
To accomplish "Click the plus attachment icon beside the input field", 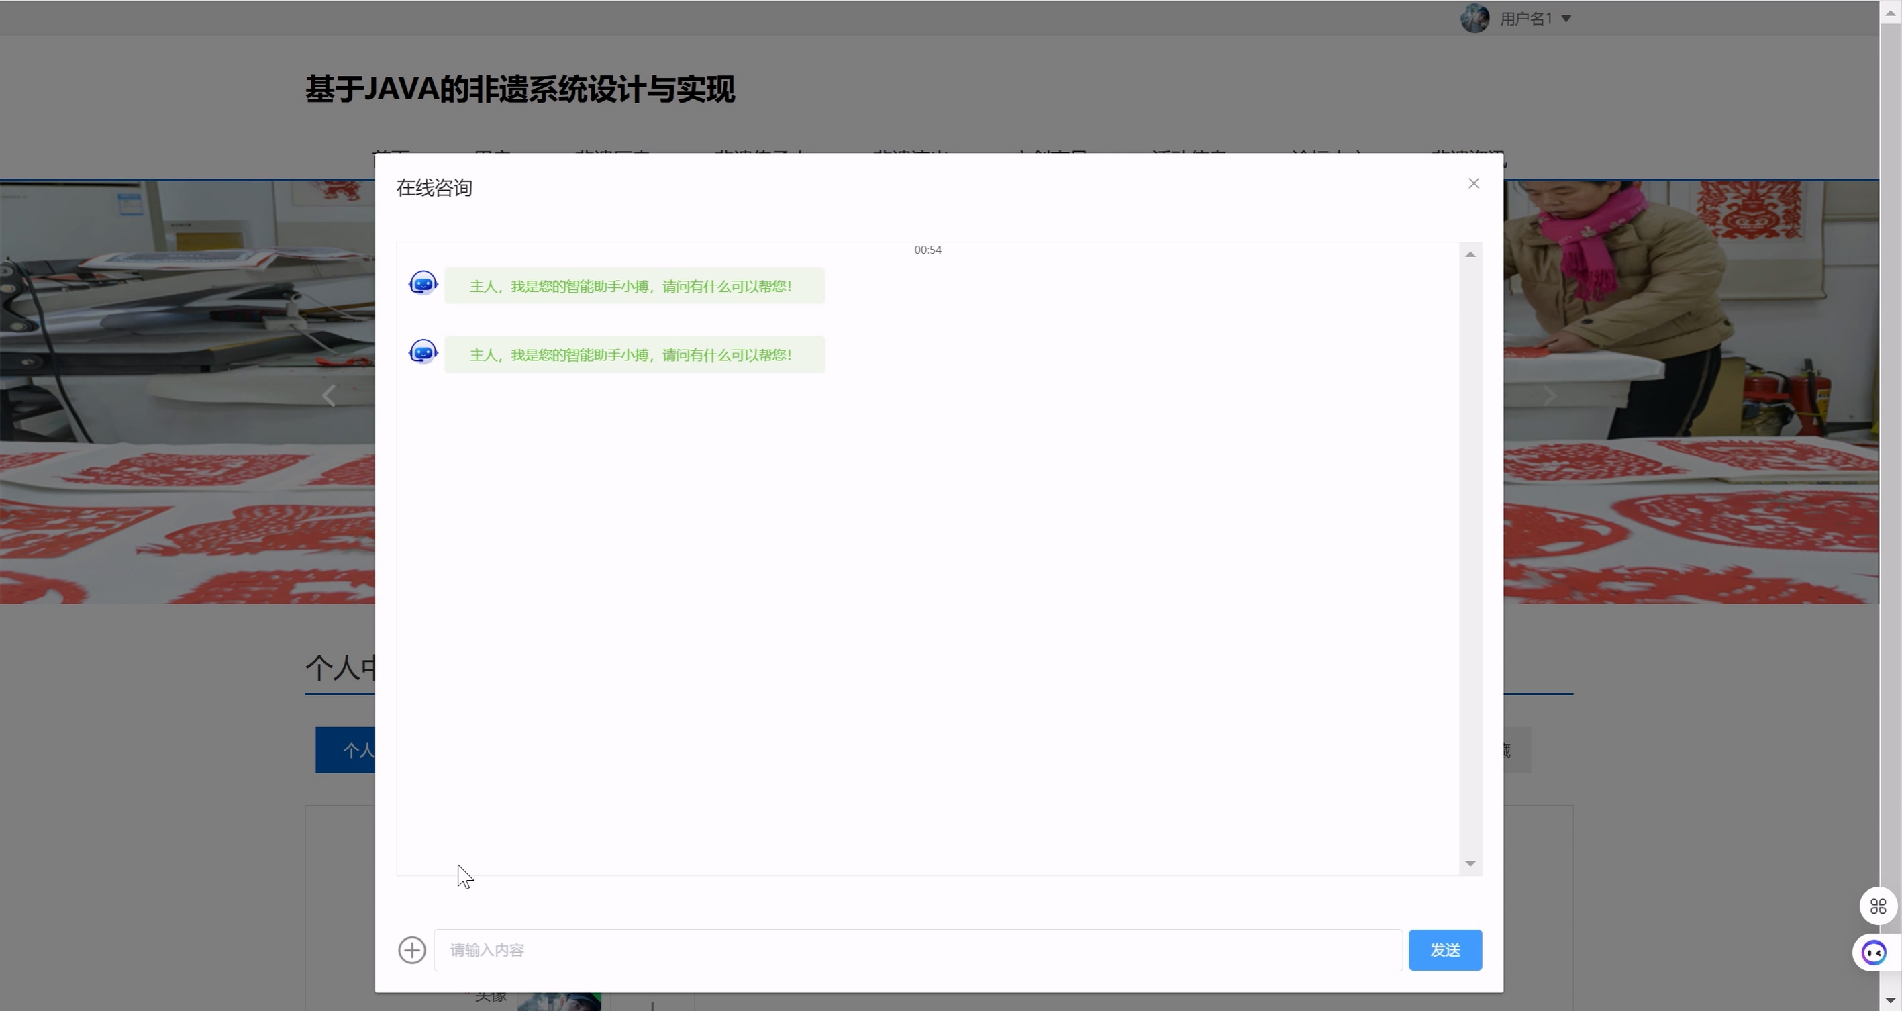I will [412, 950].
